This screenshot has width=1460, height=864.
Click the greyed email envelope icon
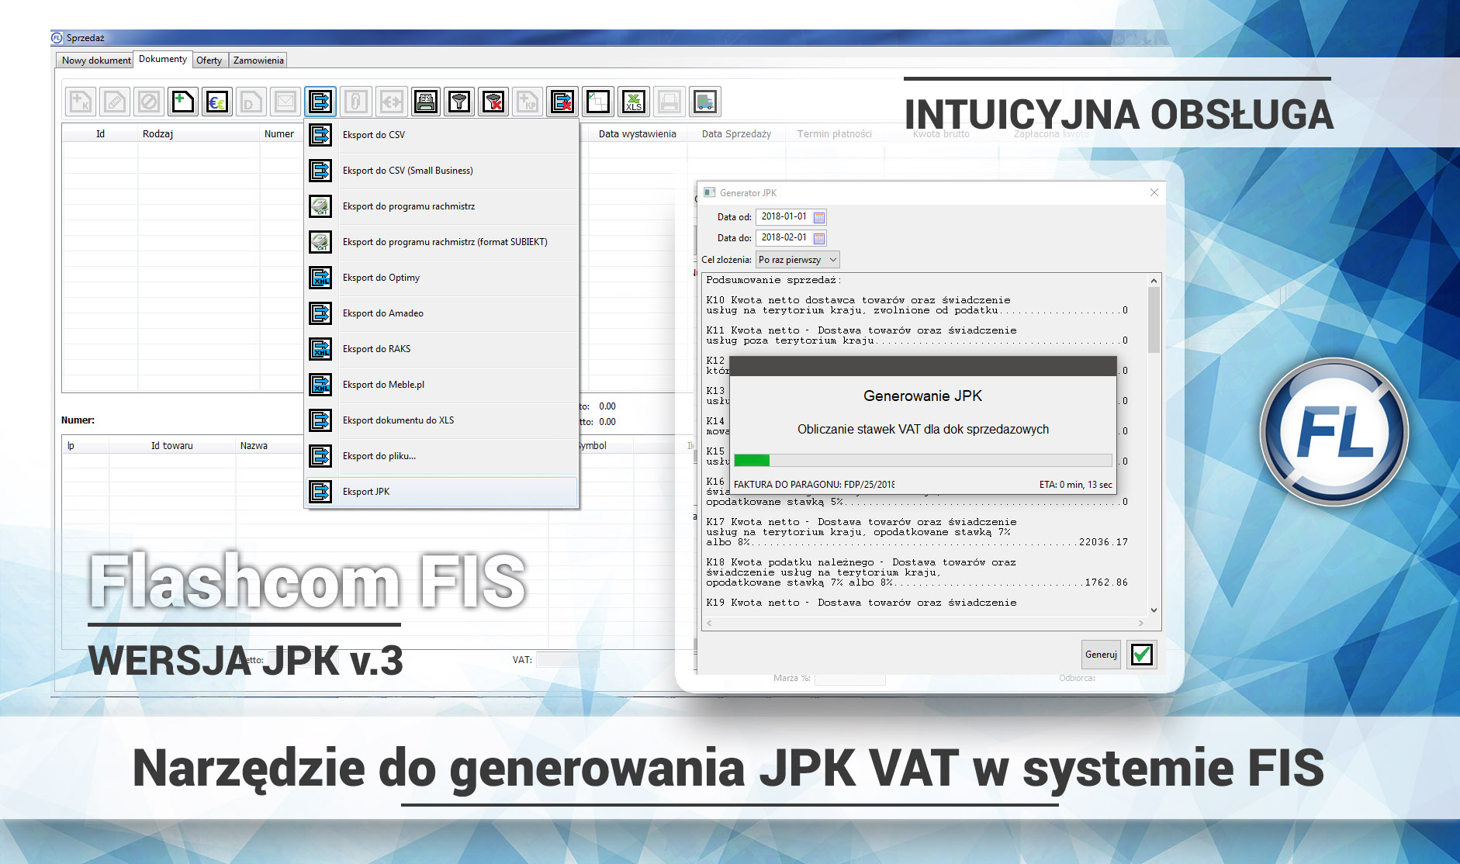click(285, 102)
